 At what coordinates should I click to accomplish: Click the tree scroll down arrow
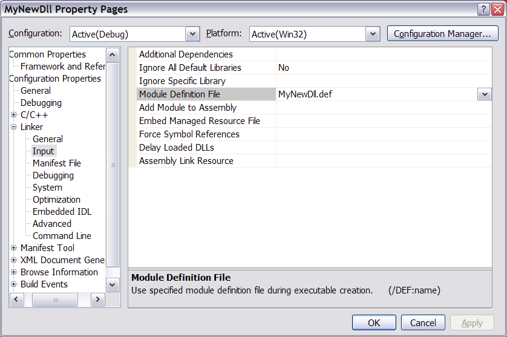click(113, 284)
